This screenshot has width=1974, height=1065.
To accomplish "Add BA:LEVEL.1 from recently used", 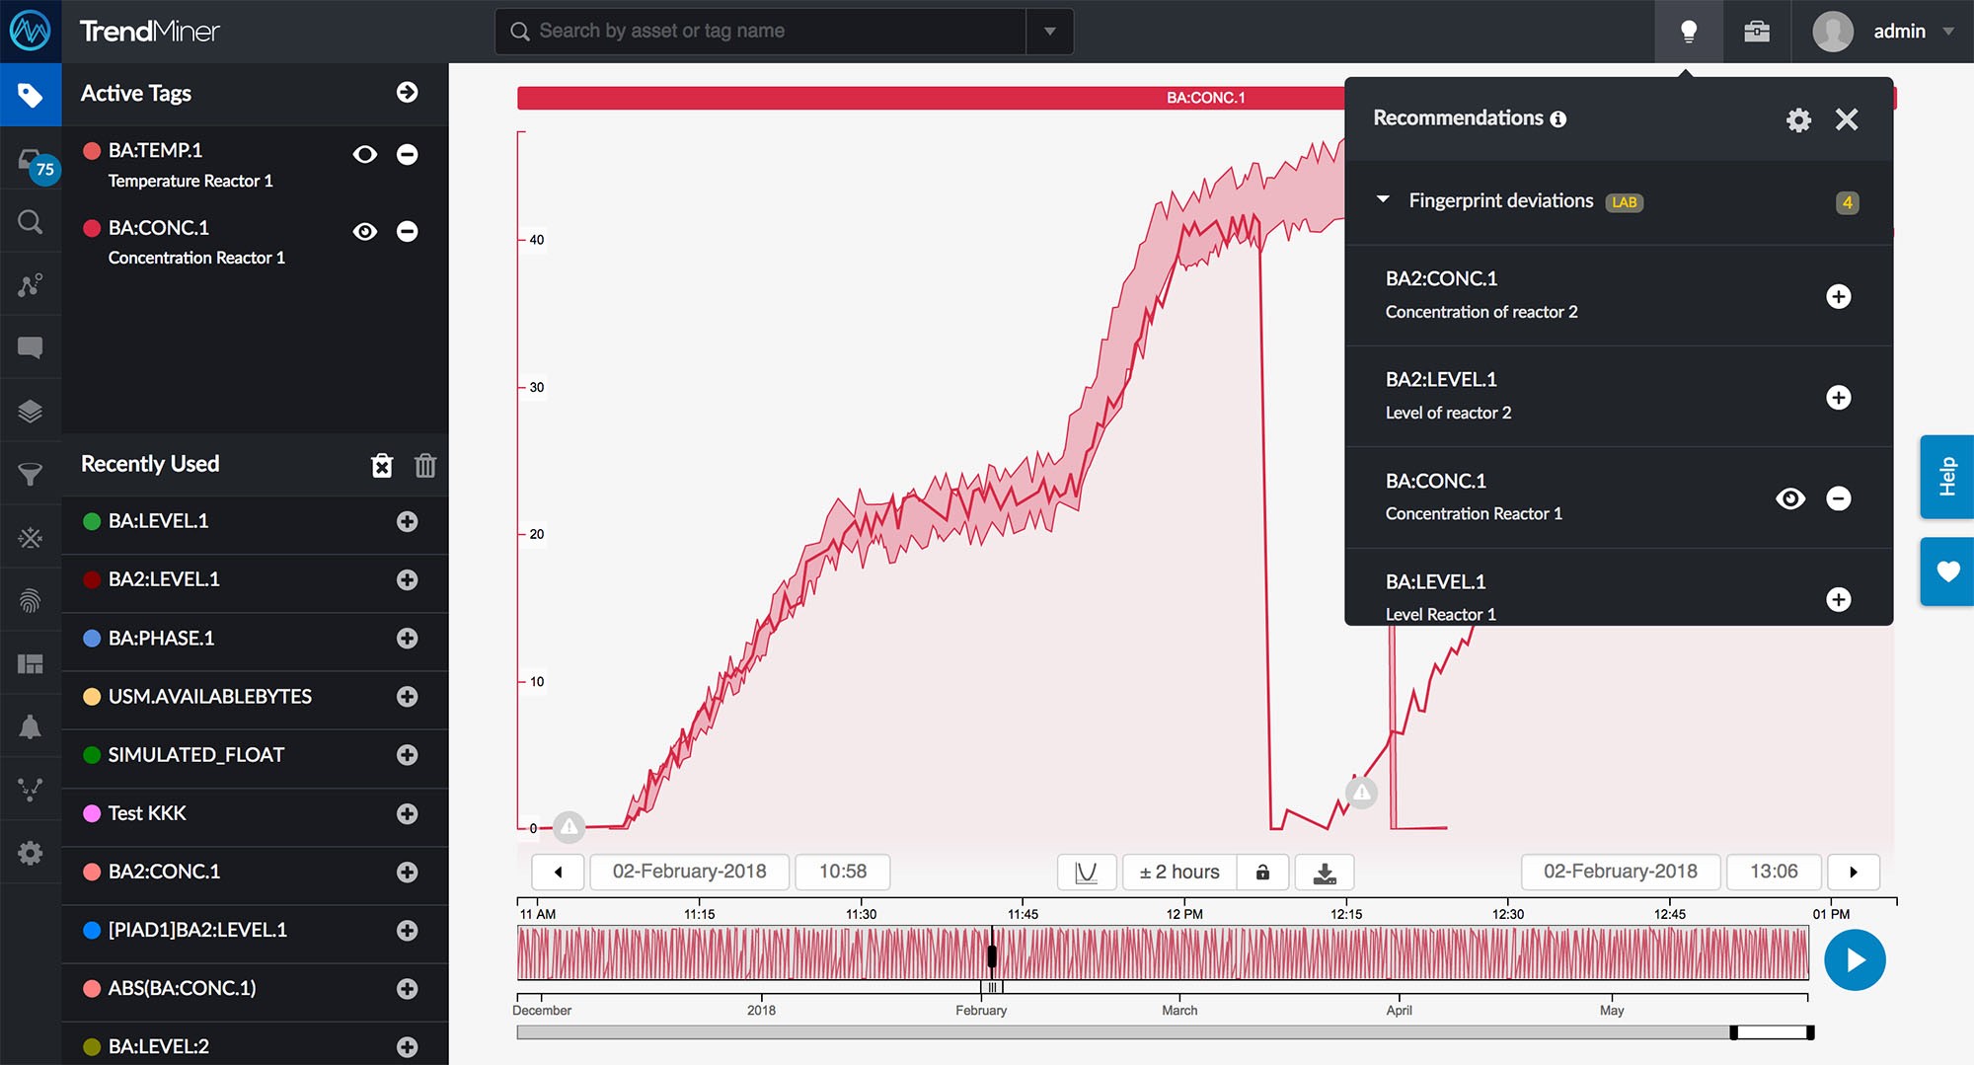I will (407, 521).
